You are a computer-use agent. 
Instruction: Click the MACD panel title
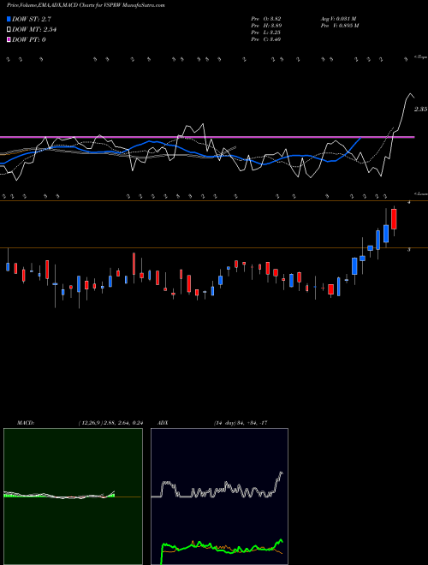(26, 423)
